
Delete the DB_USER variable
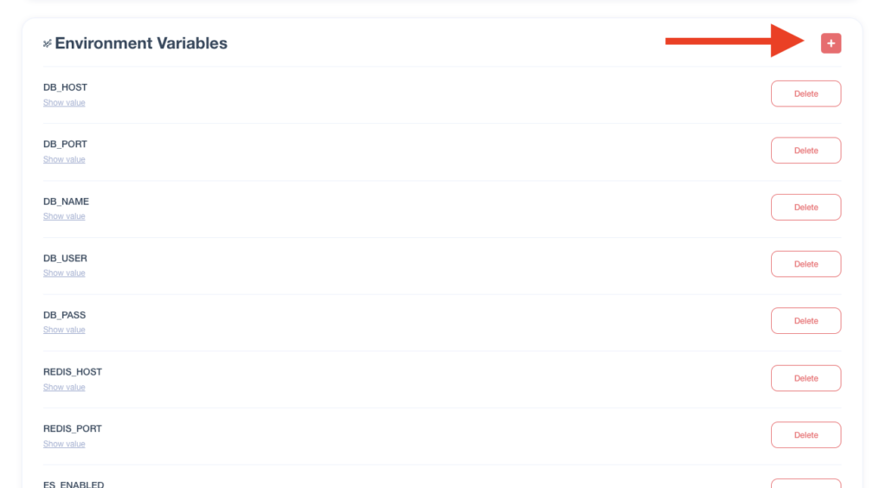click(x=806, y=264)
